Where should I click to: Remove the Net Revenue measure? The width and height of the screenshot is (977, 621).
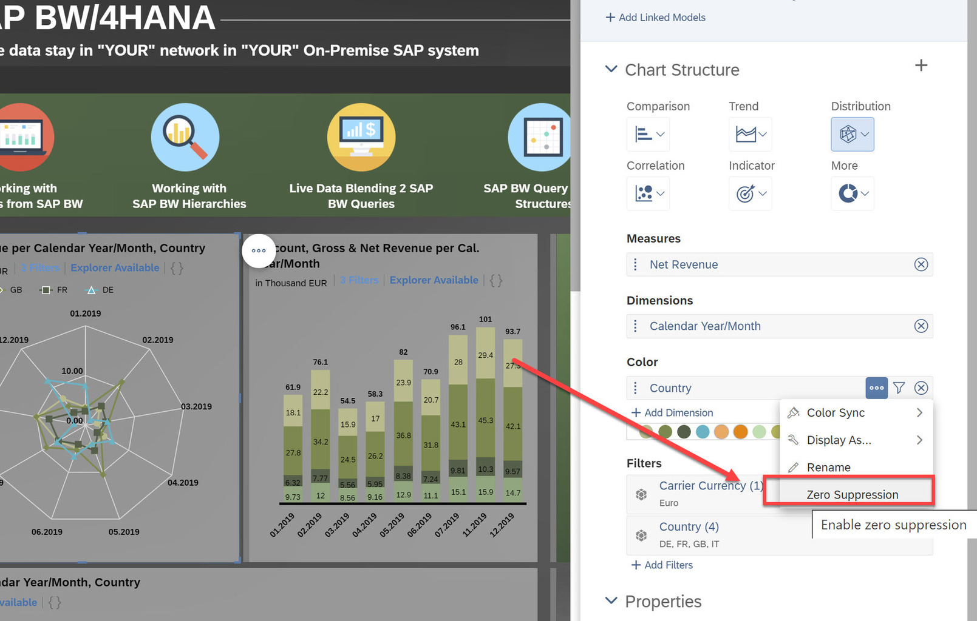(921, 264)
